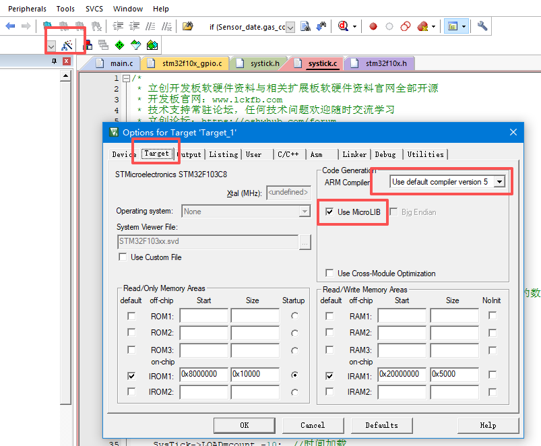Click the side panel scroll-up arrow

[x=65, y=75]
